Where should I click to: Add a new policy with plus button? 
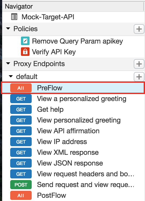(139, 29)
